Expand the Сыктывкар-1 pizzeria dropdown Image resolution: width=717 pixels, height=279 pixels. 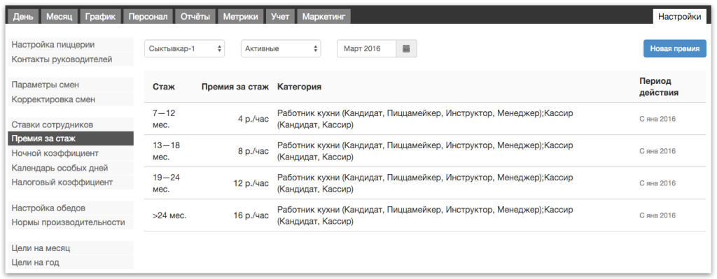click(x=184, y=49)
